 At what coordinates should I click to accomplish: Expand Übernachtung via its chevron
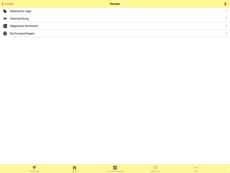(226, 18)
